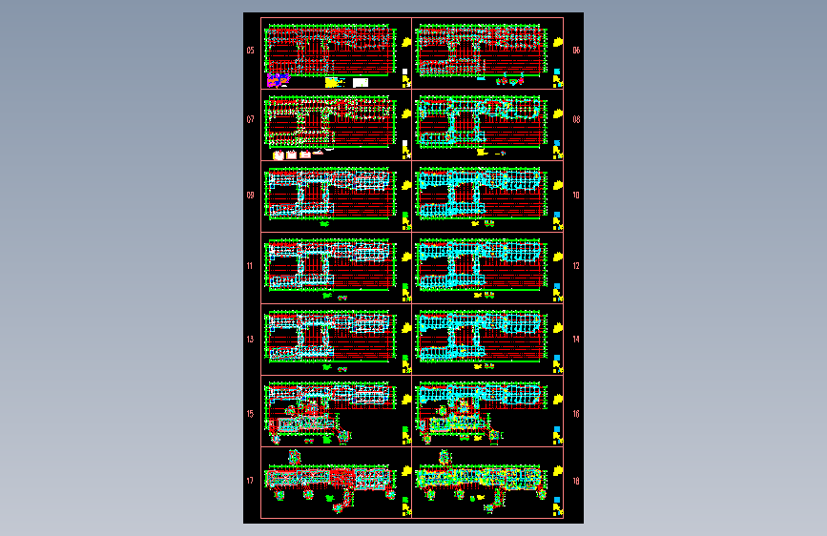Click the sheet number label 07
Viewport: 827px width, 536px height.
(x=250, y=119)
